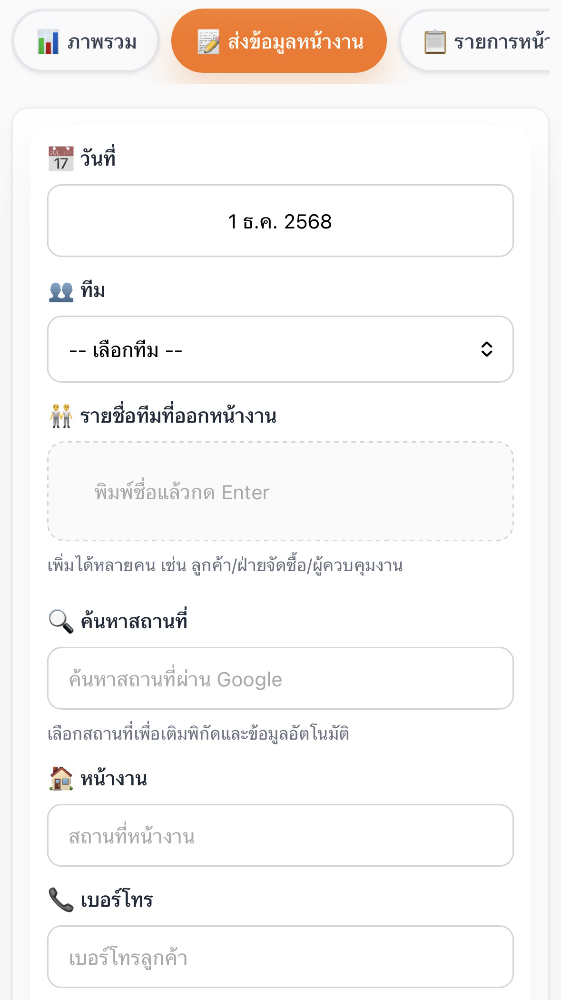Switch to the ภาพรวม tab
The width and height of the screenshot is (561, 1000).
click(x=86, y=42)
